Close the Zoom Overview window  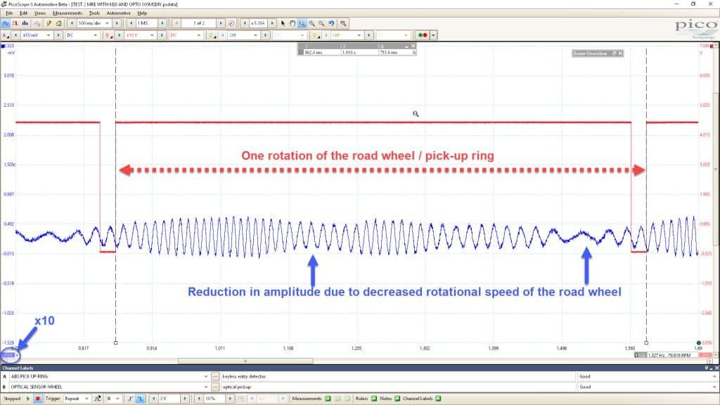(x=620, y=53)
